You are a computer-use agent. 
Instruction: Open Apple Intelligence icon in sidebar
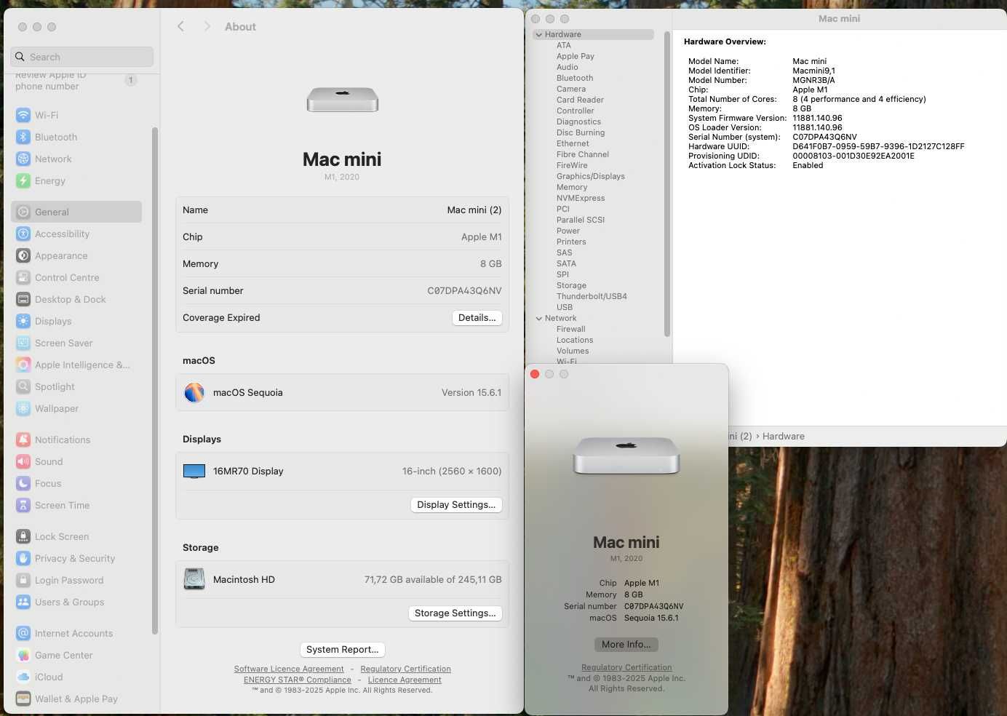(23, 365)
